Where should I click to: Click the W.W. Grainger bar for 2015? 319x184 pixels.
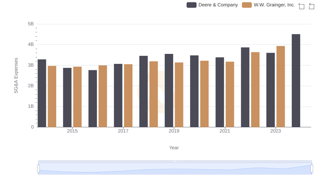pyautogui.click(x=77, y=97)
